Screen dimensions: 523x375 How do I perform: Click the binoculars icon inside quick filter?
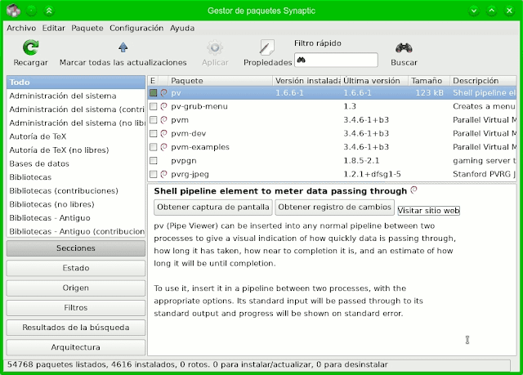pyautogui.click(x=302, y=60)
